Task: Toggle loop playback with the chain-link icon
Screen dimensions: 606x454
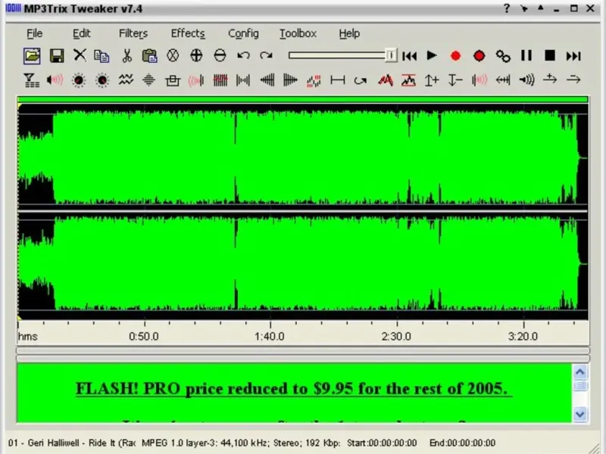Action: click(x=503, y=55)
